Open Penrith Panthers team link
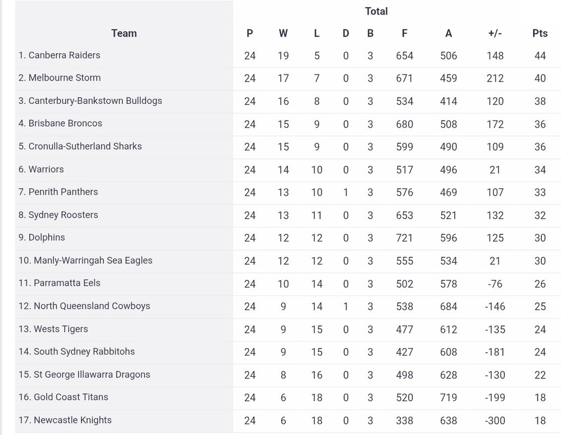 click(63, 192)
